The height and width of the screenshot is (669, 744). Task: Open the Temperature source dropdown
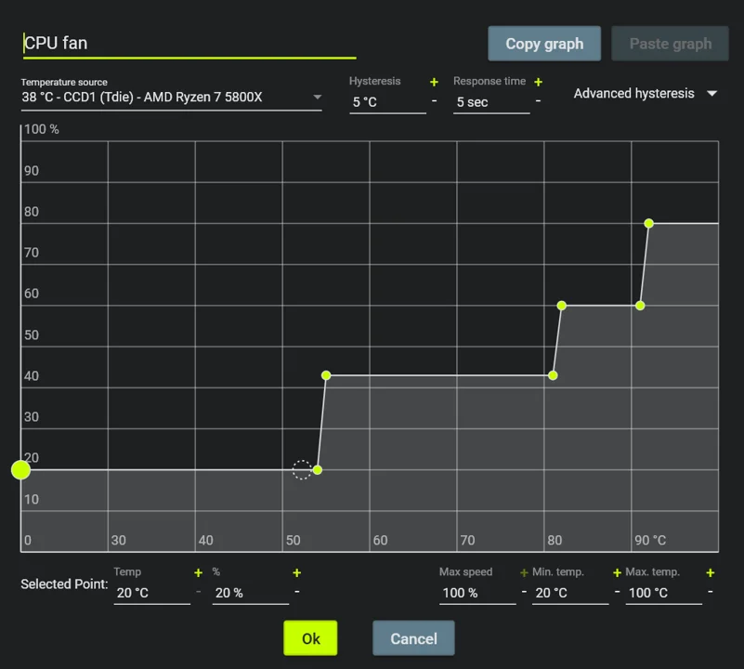[x=171, y=98]
